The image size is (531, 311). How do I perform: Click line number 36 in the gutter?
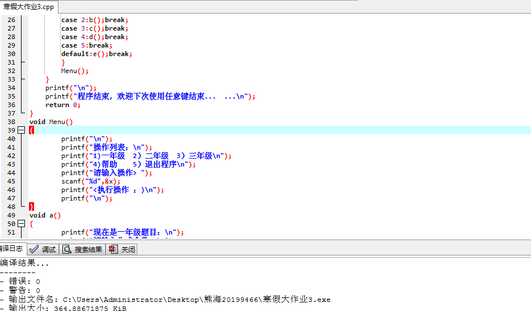point(11,105)
